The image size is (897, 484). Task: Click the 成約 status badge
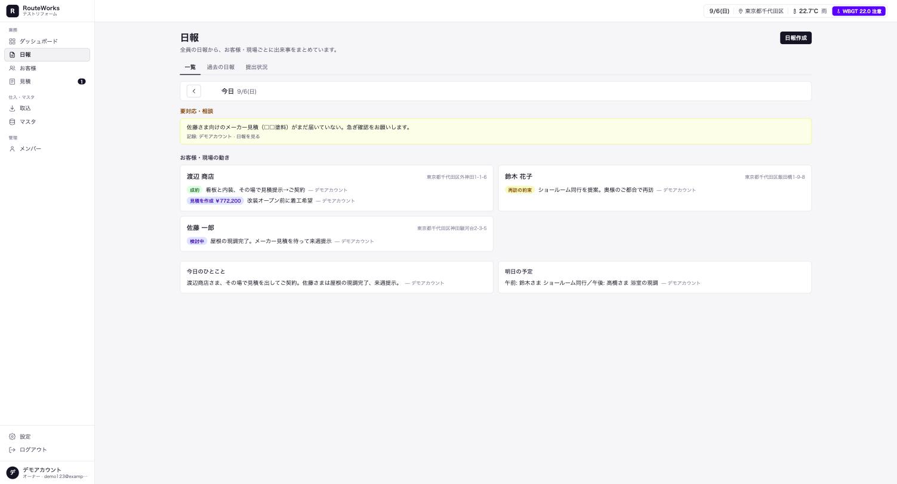click(195, 190)
